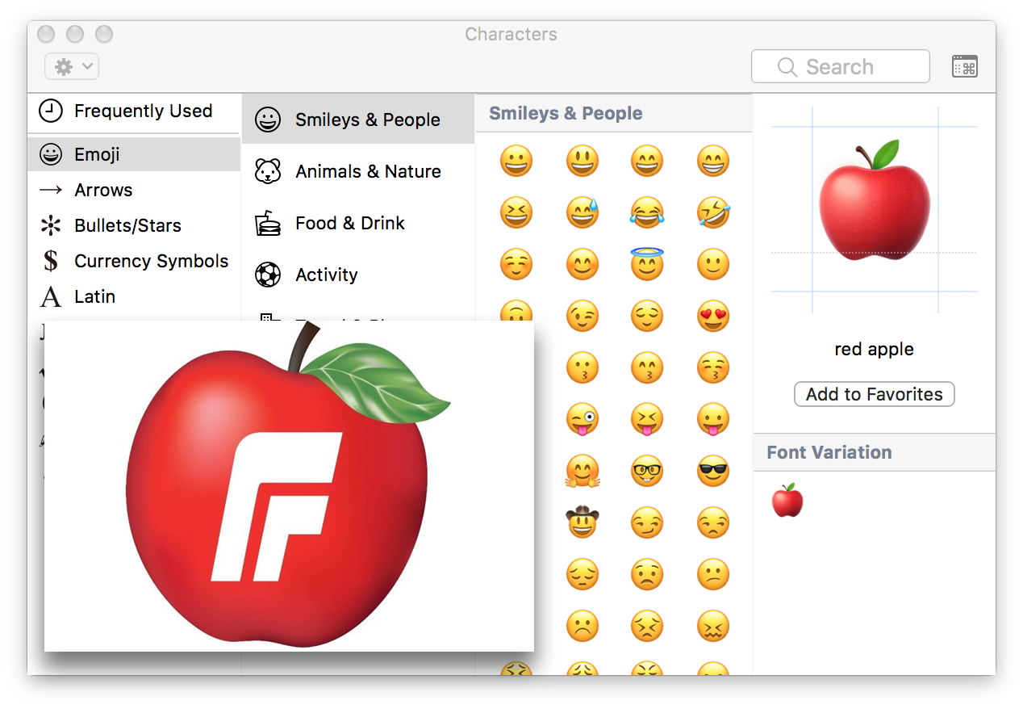Pick the face with tears of joy

point(647,212)
